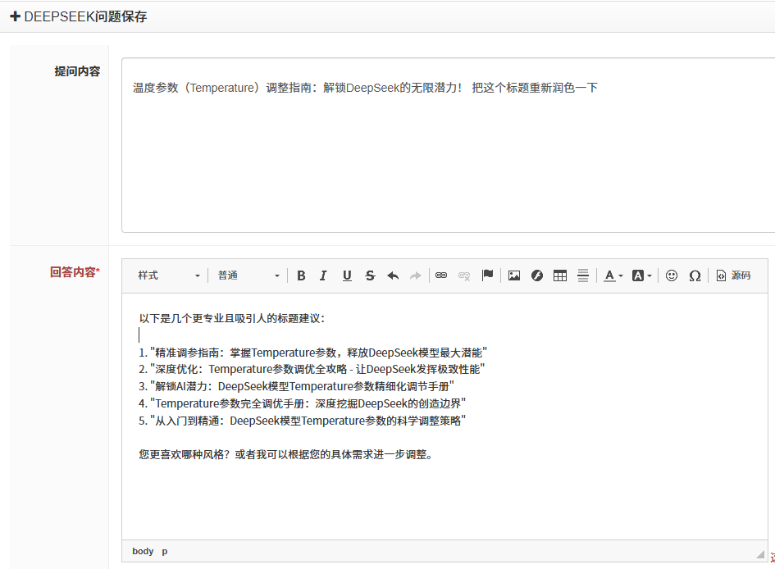The width and height of the screenshot is (775, 569).
Task: Toggle italic formatting in editor toolbar
Action: (323, 275)
